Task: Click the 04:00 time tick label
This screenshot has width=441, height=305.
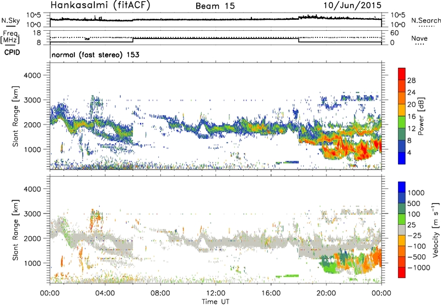Action: 105,293
